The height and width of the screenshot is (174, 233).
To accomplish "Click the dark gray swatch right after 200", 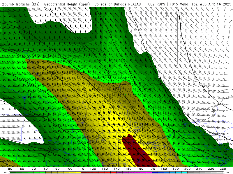I will pyautogui.click(x=190, y=173).
